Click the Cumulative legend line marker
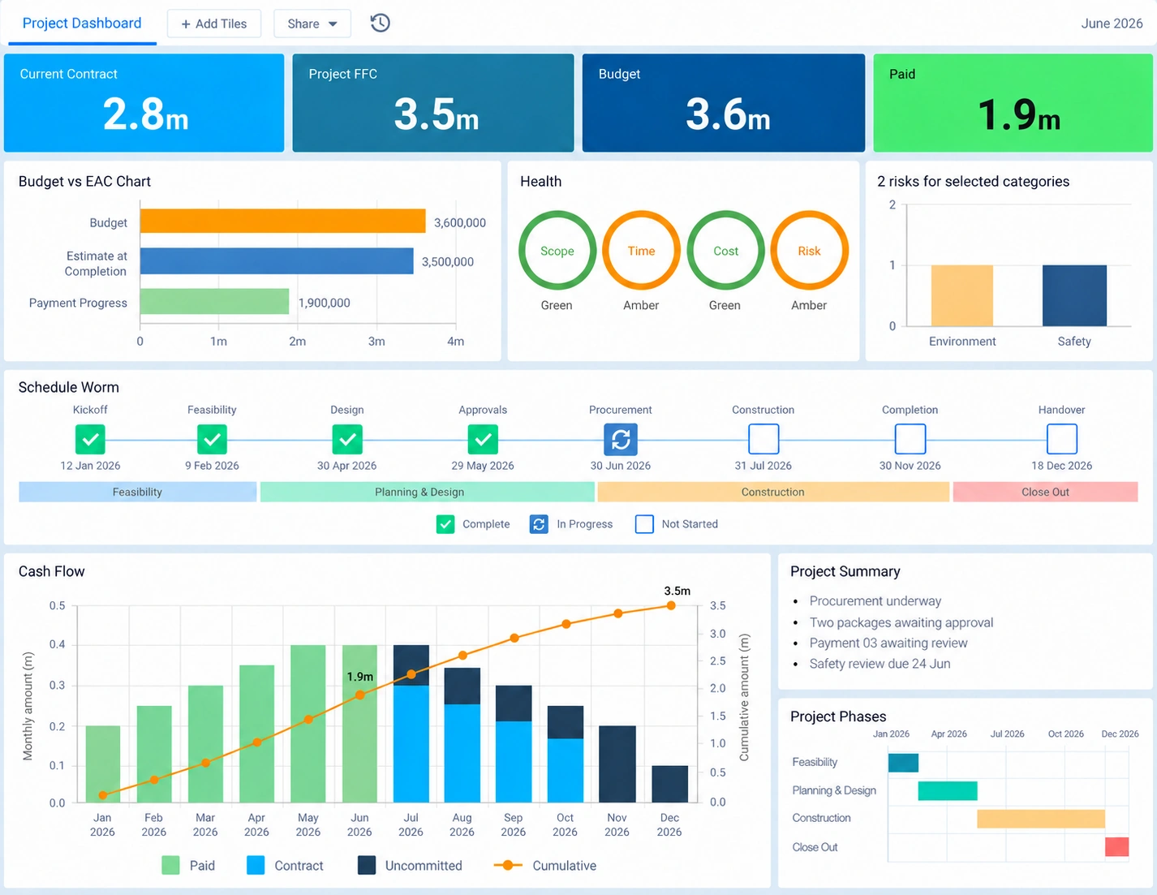 (508, 865)
